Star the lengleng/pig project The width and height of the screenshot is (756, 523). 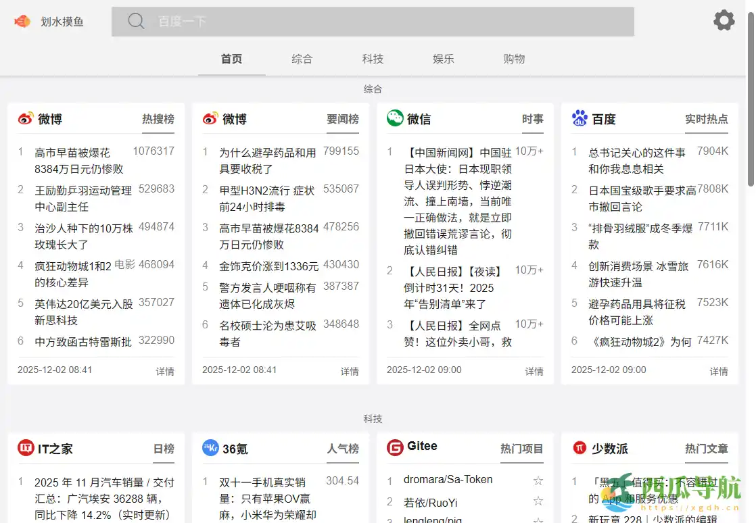[538, 520]
